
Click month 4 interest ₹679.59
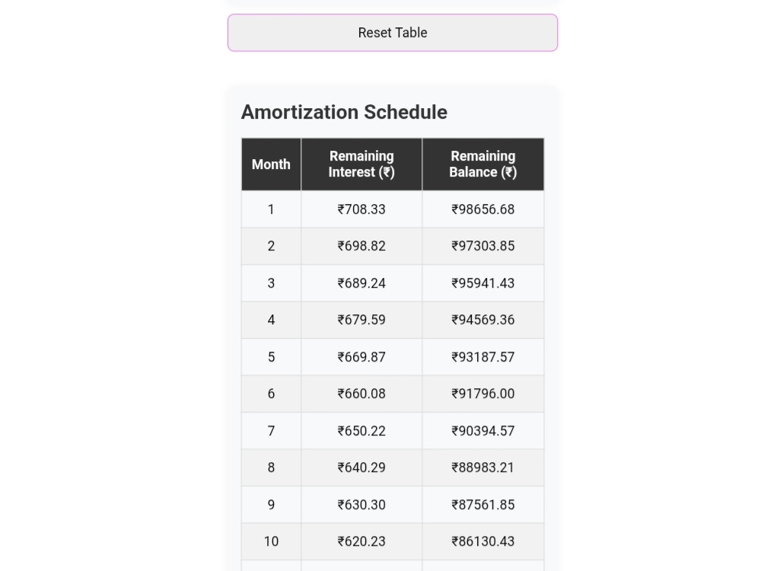[x=361, y=320]
